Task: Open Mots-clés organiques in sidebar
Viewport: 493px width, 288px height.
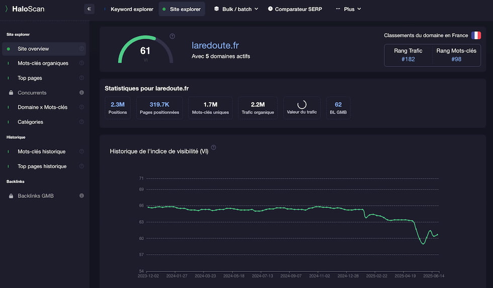Action: [43, 63]
